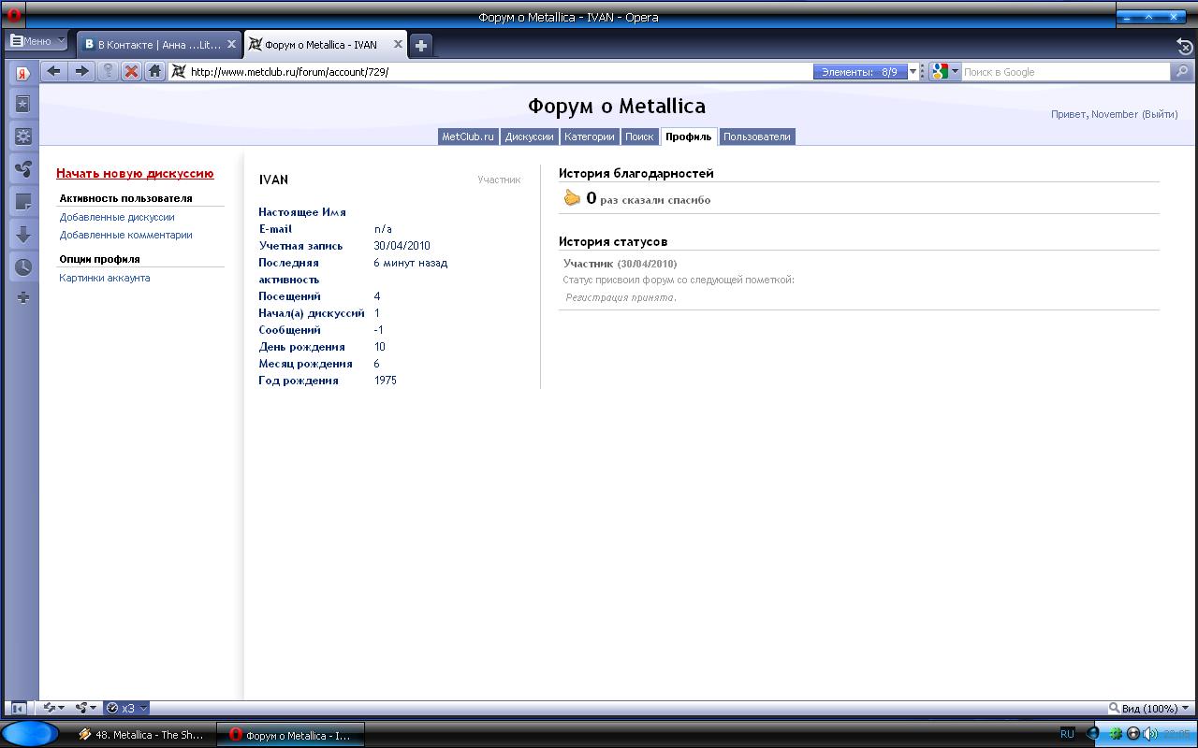Image resolution: width=1198 pixels, height=748 pixels.
Task: Click the Back navigation arrow
Action: [x=53, y=71]
